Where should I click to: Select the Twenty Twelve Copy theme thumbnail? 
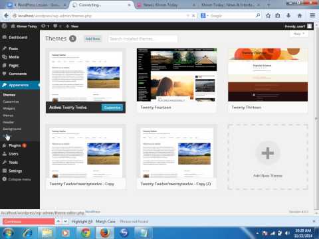tap(86, 151)
